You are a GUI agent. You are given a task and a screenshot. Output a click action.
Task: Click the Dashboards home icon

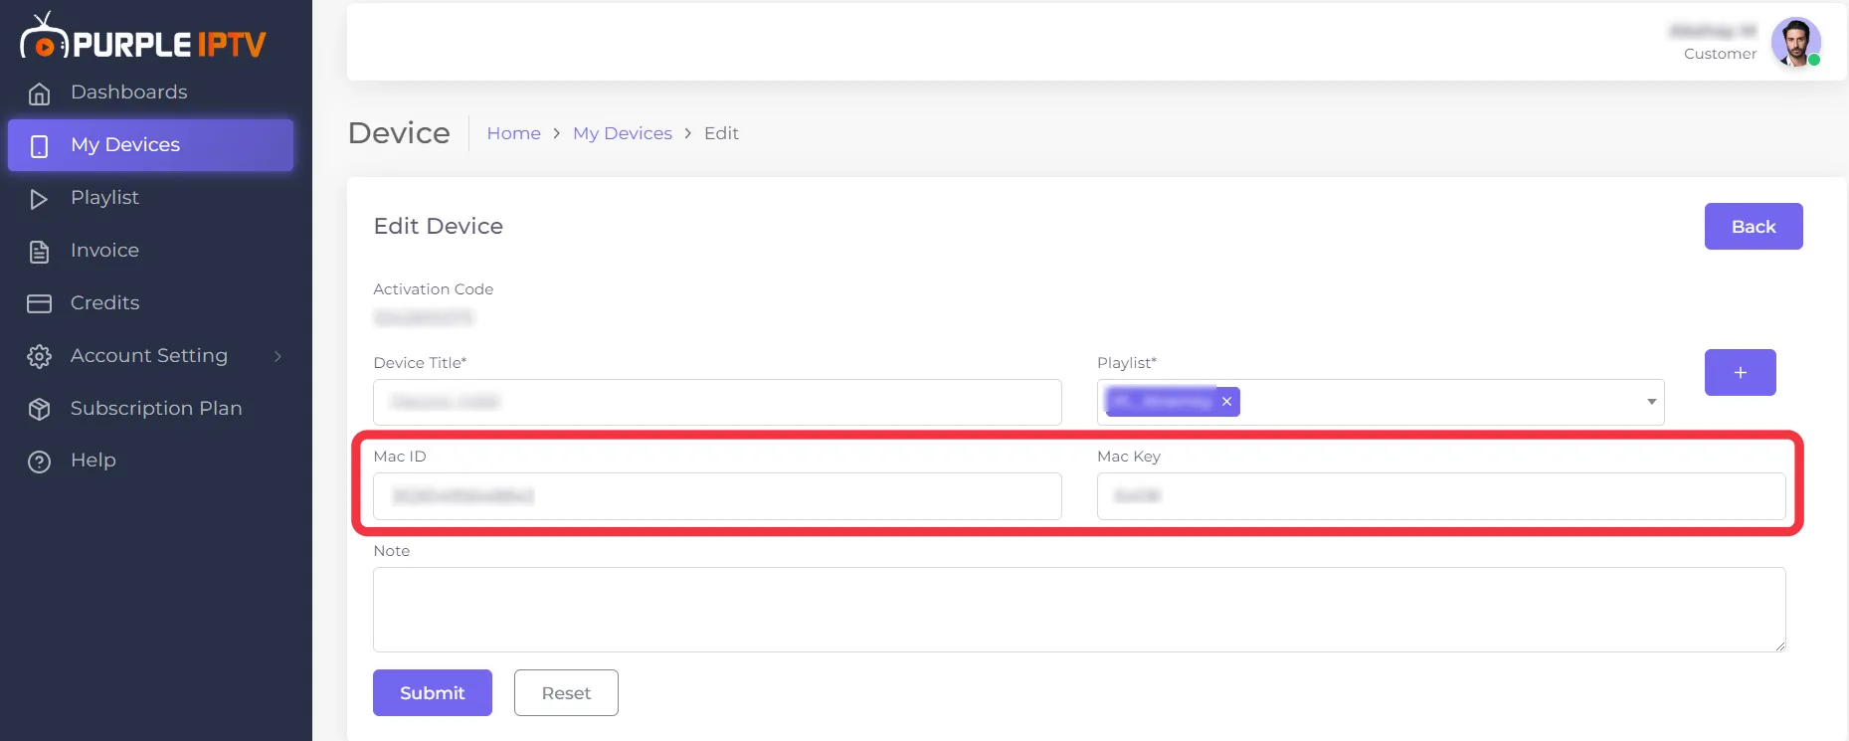point(39,93)
